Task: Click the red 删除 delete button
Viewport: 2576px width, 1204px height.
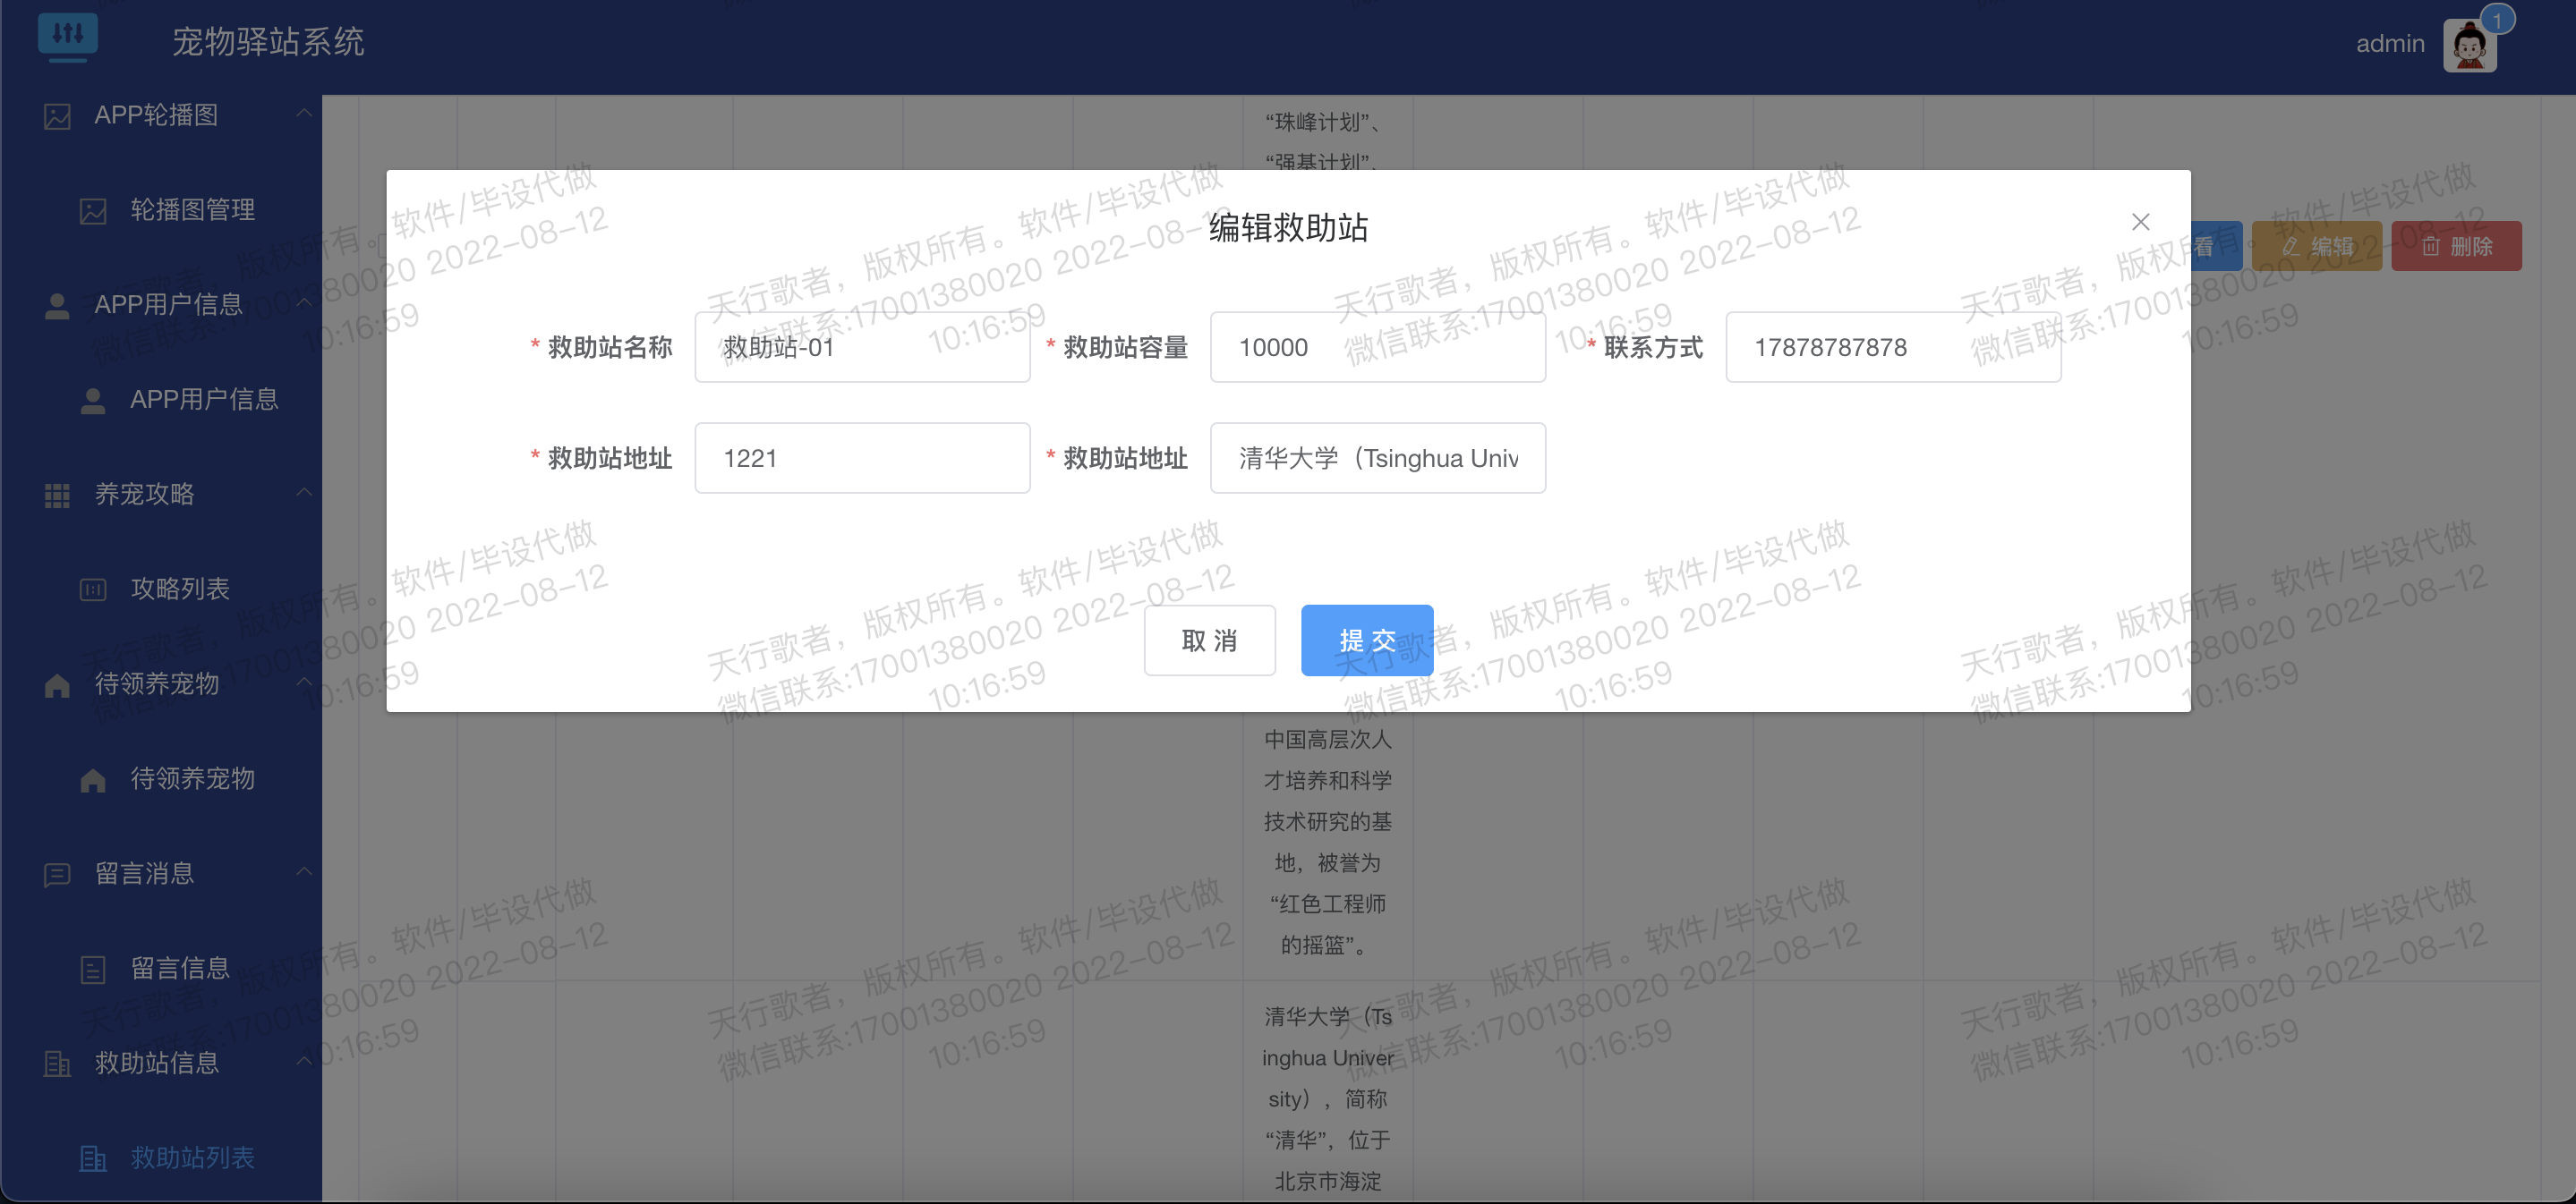Action: pyautogui.click(x=2457, y=245)
